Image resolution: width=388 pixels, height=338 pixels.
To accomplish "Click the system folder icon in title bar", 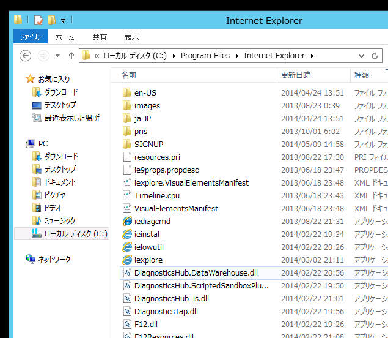I will pyautogui.click(x=18, y=20).
